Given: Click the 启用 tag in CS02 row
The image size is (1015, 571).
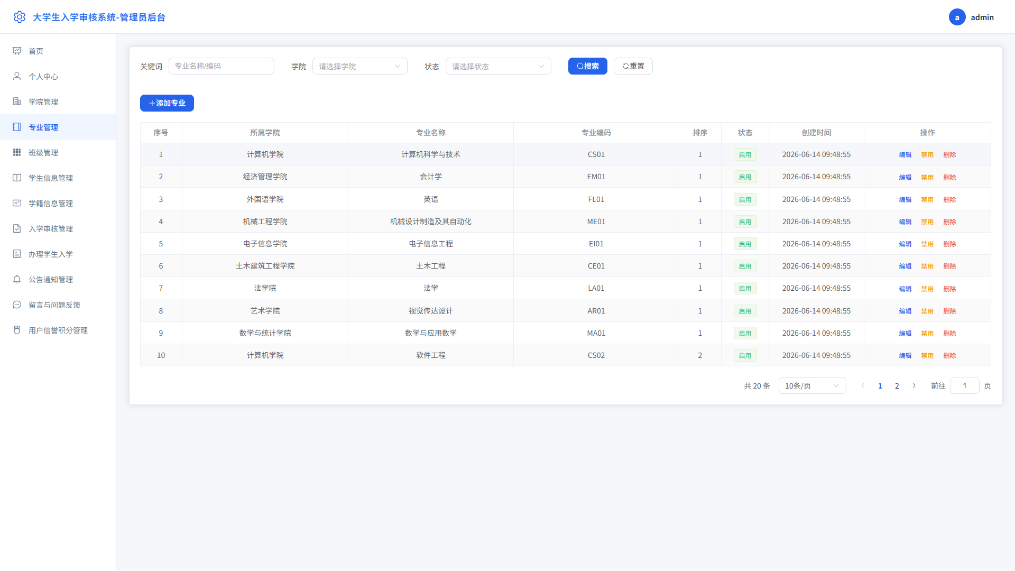Looking at the screenshot, I should (x=745, y=355).
